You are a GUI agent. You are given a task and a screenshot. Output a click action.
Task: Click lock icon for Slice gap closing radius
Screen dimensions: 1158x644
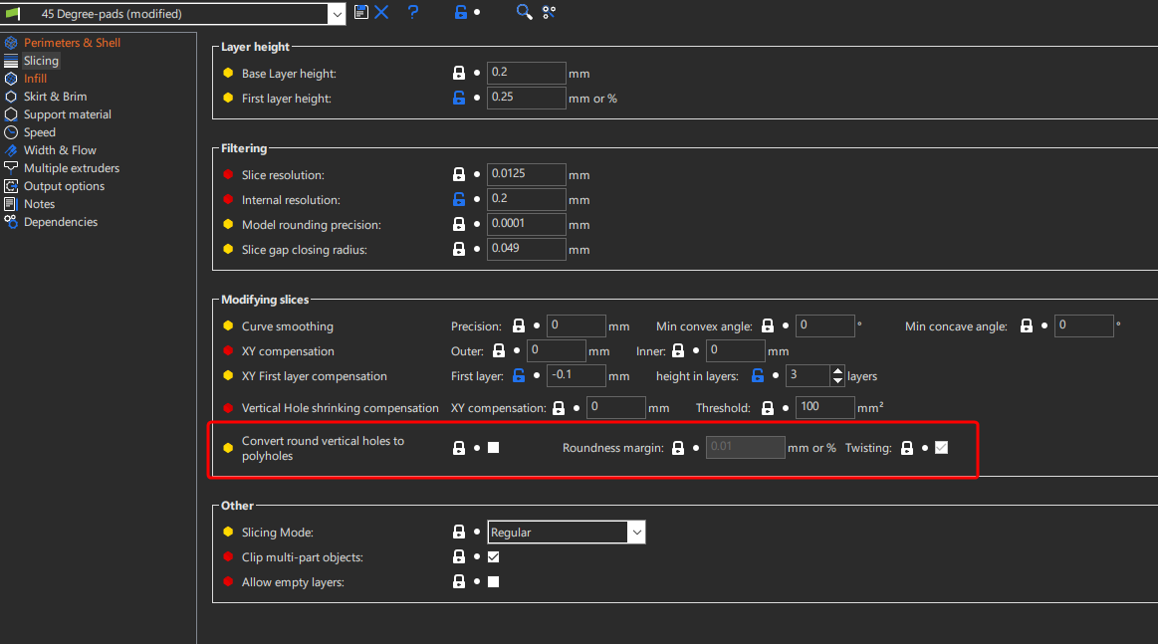[459, 249]
